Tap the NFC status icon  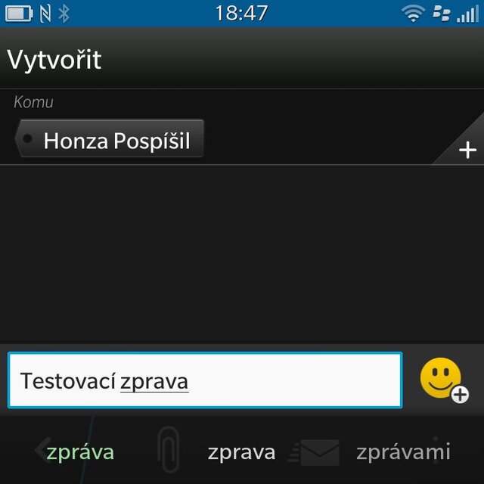[x=45, y=14]
